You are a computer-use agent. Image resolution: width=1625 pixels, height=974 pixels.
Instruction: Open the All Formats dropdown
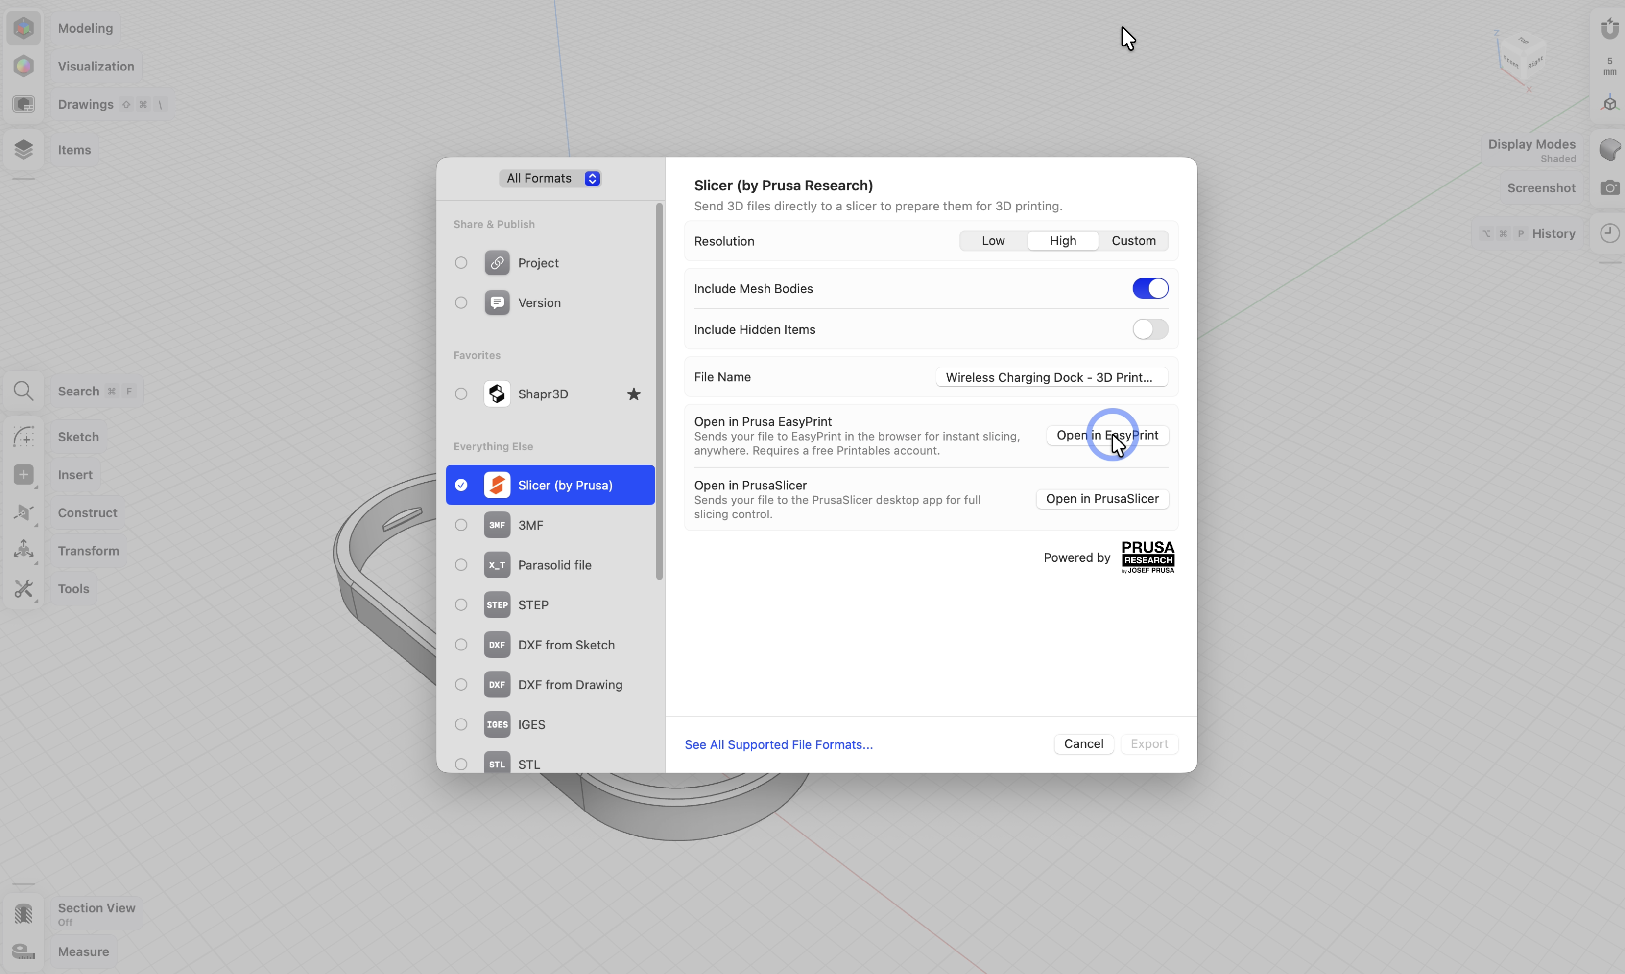(550, 179)
